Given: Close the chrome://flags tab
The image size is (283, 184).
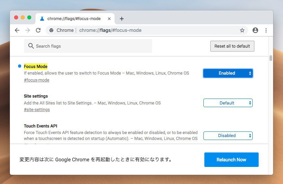Looking at the screenshot, I should click(109, 19).
